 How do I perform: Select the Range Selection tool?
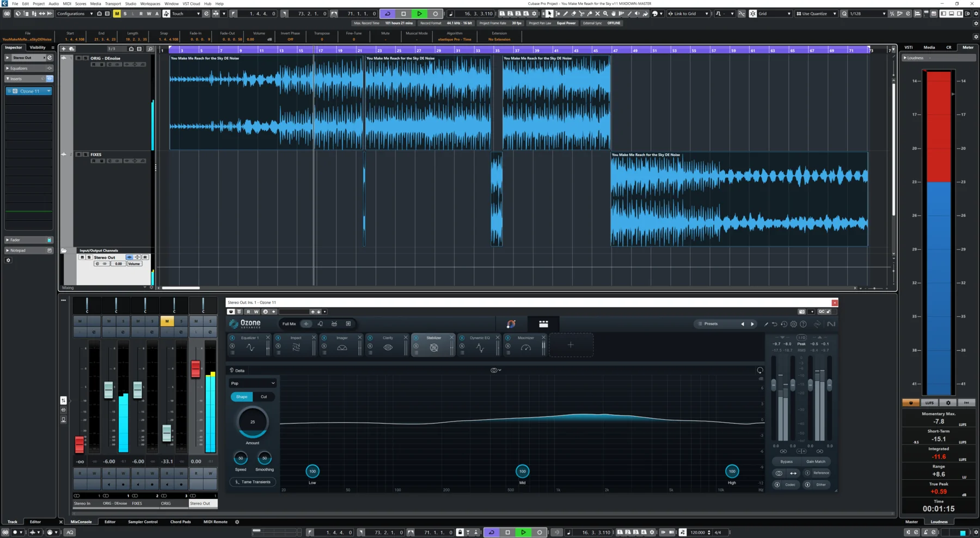tap(558, 14)
